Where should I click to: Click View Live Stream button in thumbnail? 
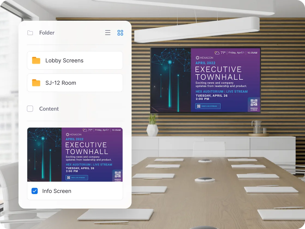77,177
